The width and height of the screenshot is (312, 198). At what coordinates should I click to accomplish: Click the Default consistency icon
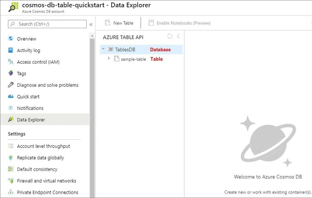[11, 169]
